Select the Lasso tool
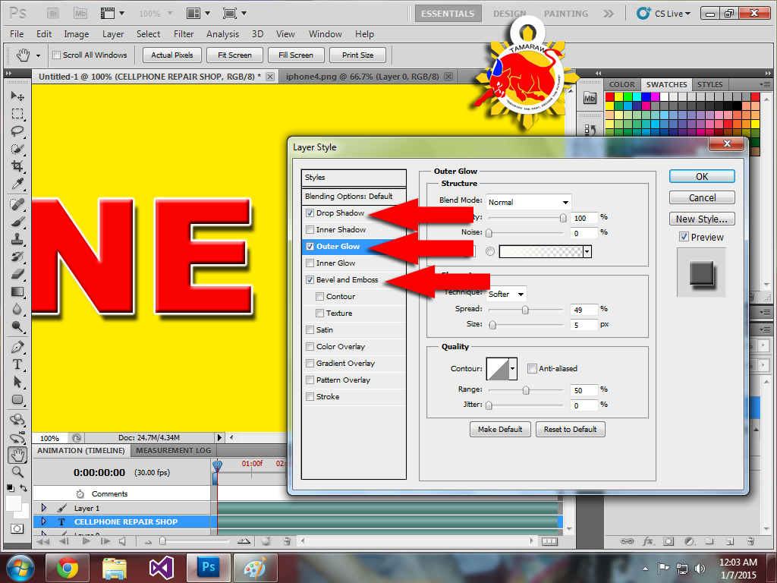This screenshot has height=583, width=777. (17, 131)
